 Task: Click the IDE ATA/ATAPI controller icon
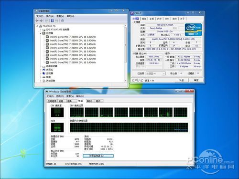44,30
